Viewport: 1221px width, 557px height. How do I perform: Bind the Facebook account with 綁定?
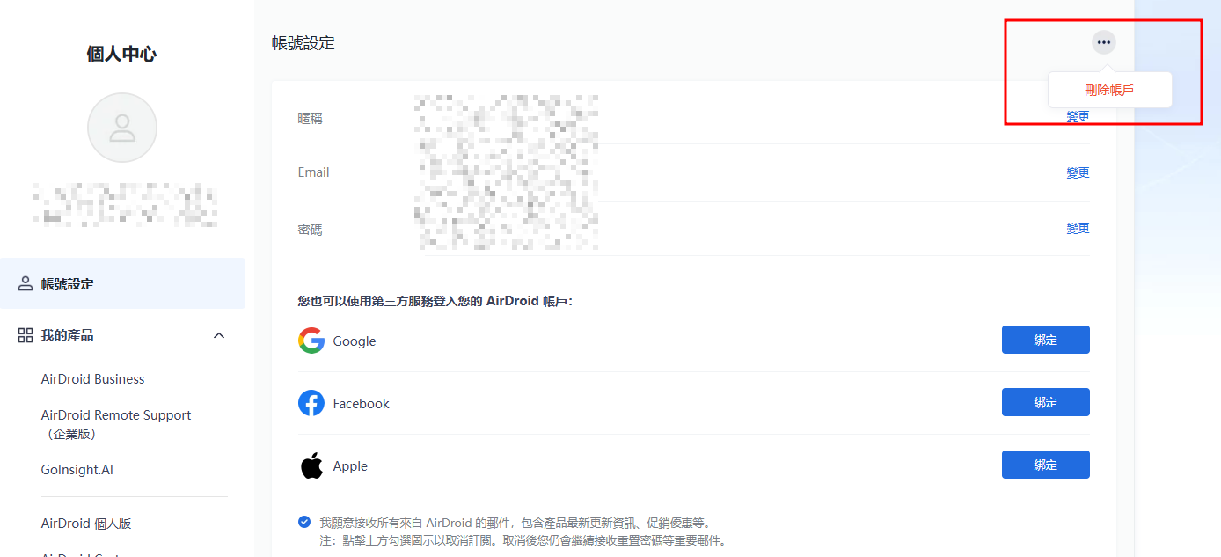pos(1045,402)
